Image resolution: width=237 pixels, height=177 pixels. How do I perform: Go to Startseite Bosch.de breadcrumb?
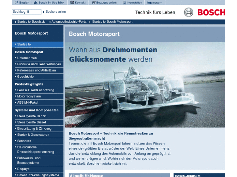pos(31,22)
